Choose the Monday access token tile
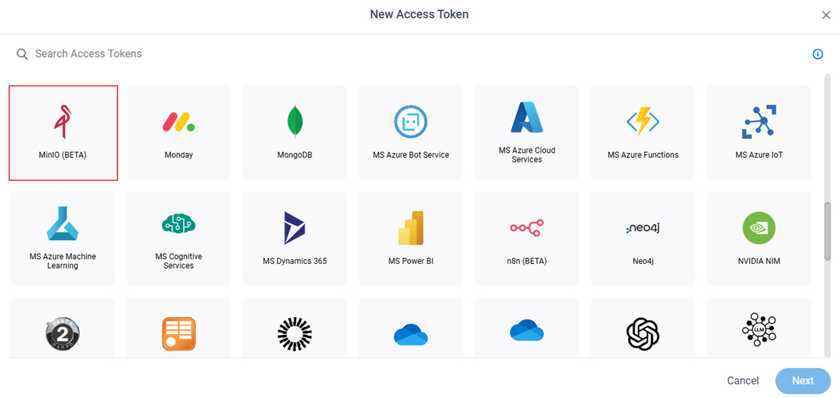The height and width of the screenshot is (398, 840). (x=178, y=132)
